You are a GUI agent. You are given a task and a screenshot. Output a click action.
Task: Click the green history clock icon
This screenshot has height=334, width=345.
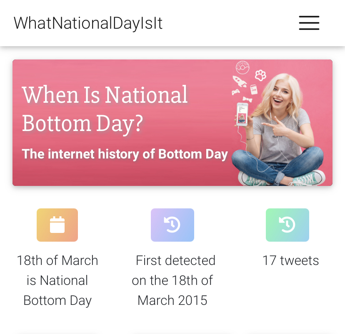click(287, 225)
